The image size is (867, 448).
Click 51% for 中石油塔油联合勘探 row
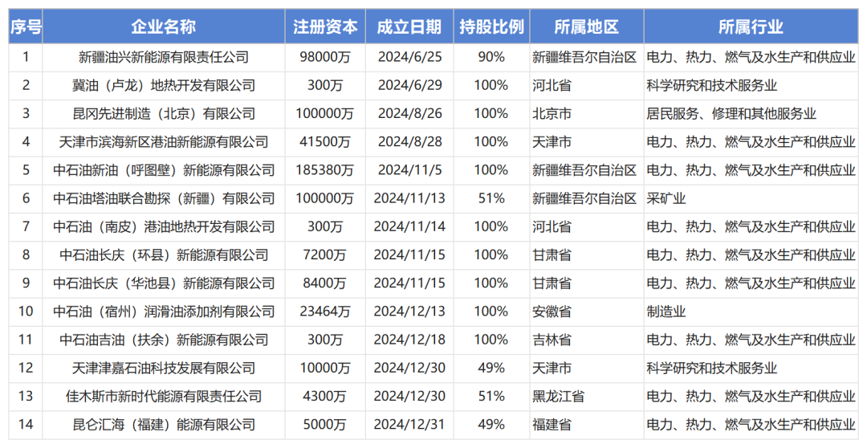tap(491, 198)
